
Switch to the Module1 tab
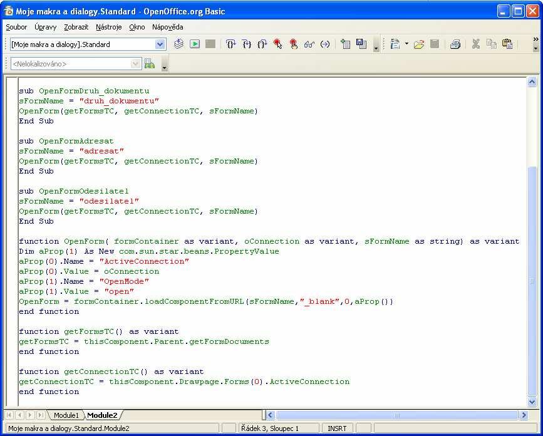tap(66, 415)
